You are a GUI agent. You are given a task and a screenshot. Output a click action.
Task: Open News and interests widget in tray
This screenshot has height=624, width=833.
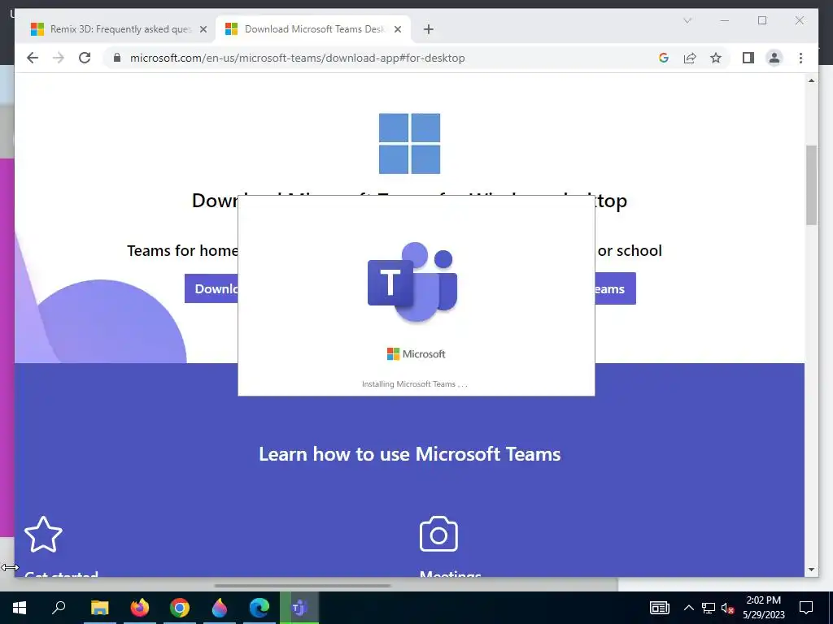[659, 608]
